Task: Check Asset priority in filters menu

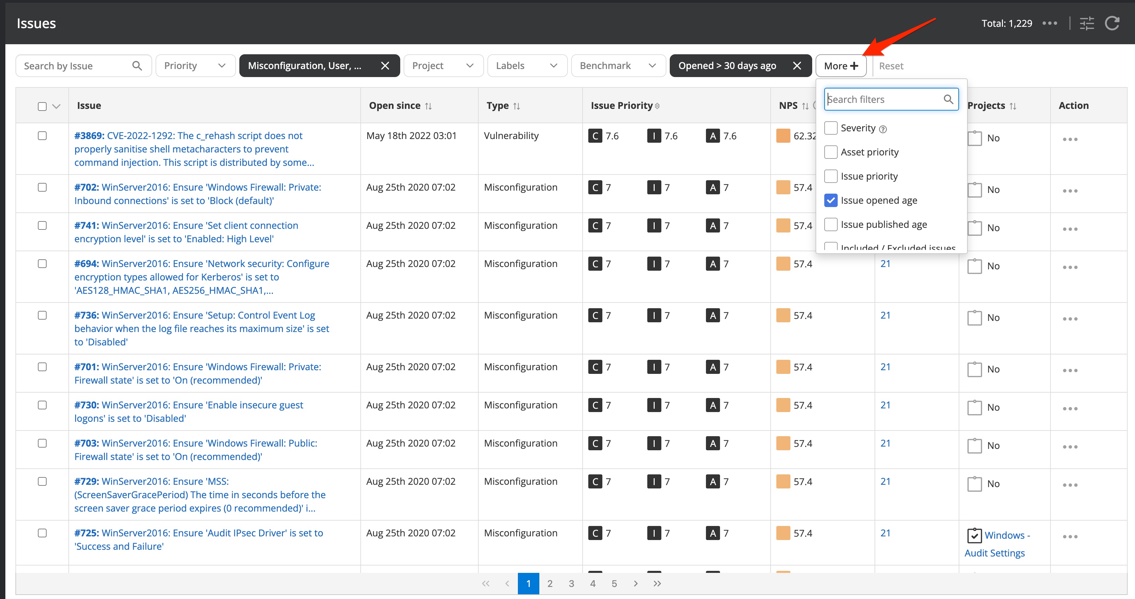Action: (831, 152)
